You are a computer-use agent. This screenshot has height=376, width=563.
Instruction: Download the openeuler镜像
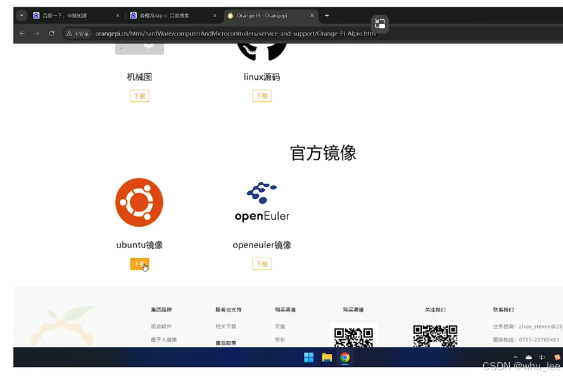pyautogui.click(x=262, y=264)
